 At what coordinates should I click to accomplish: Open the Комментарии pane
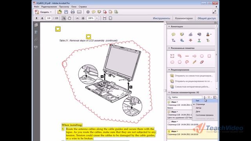point(184,18)
